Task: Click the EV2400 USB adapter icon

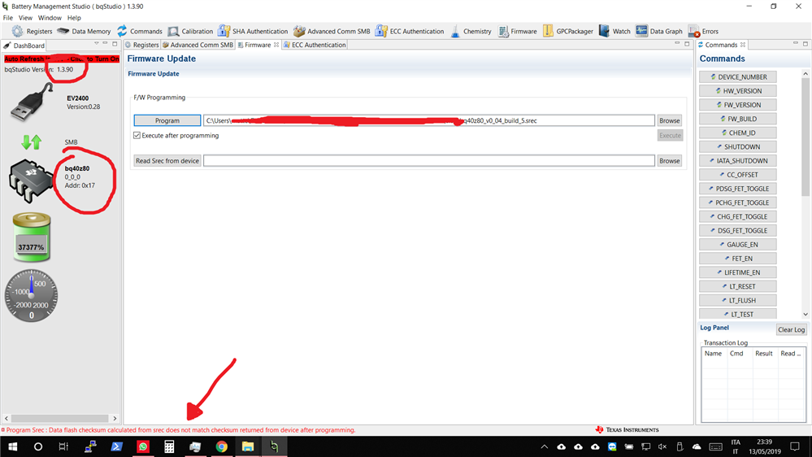Action: [33, 102]
